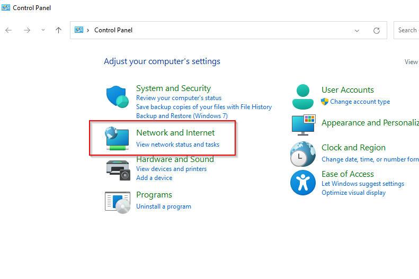
Task: Click the Search Control Panel field
Action: point(407,30)
